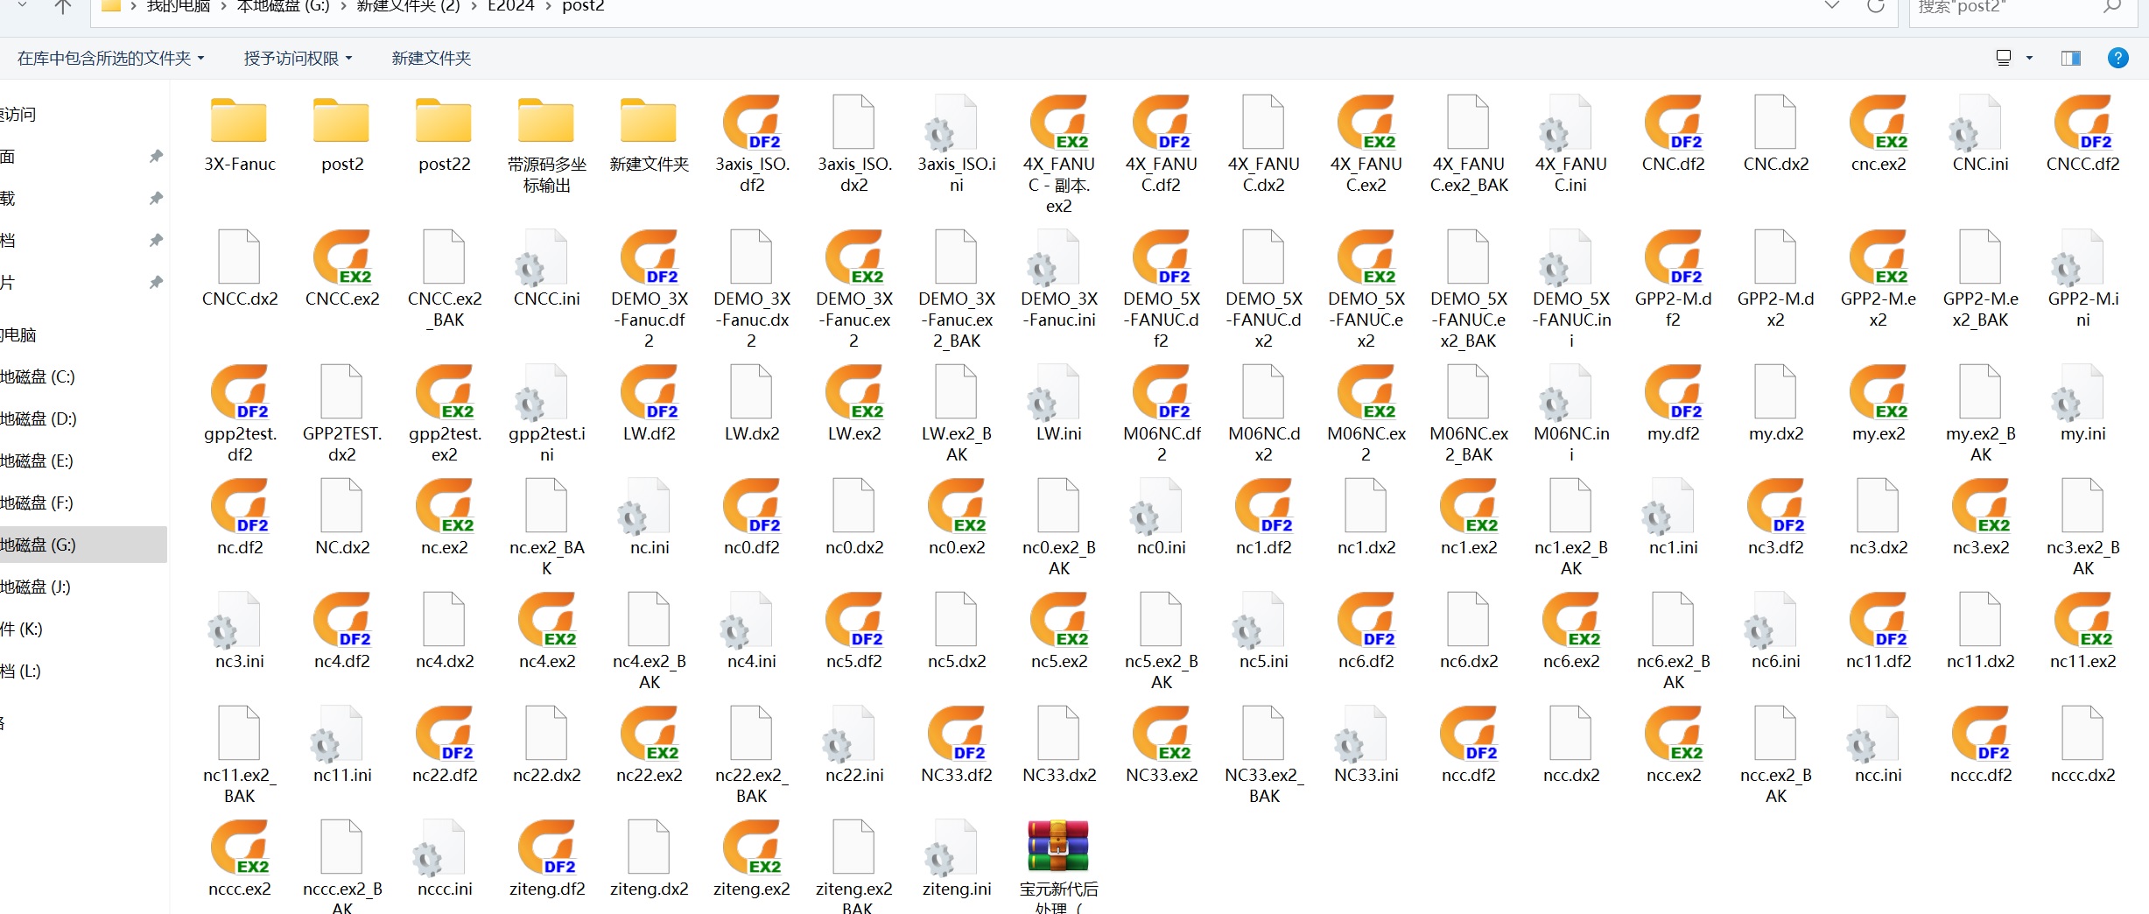Select the post22 folder icon
The height and width of the screenshot is (914, 2149).
click(x=444, y=121)
